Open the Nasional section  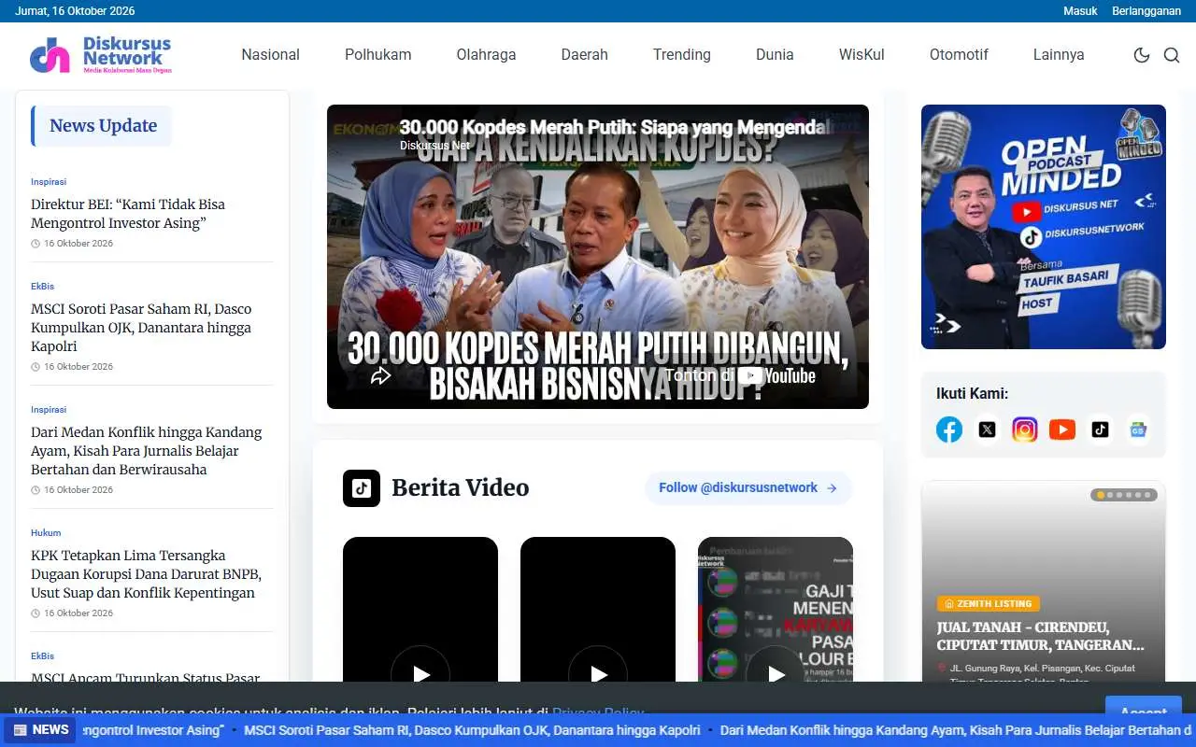[271, 55]
